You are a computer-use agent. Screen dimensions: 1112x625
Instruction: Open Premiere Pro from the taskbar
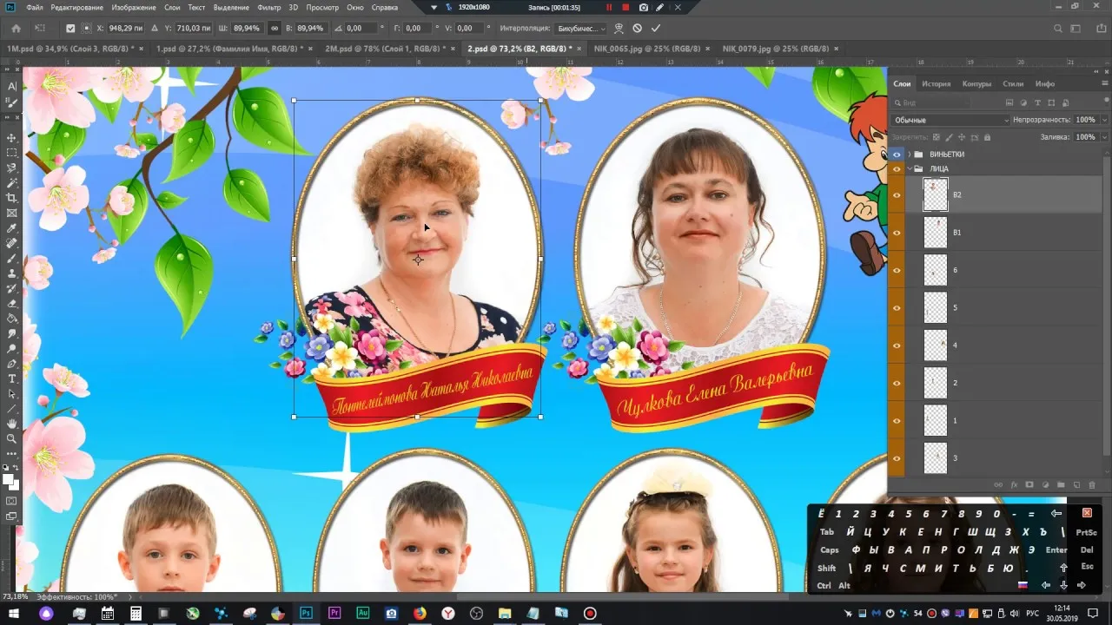coord(334,613)
